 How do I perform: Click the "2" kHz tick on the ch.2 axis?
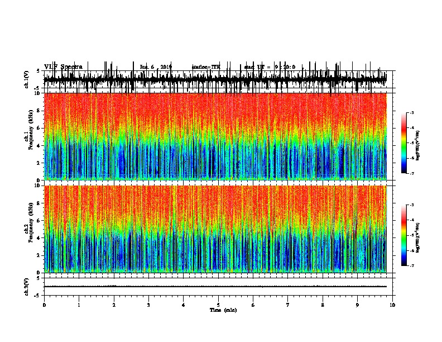[39, 255]
